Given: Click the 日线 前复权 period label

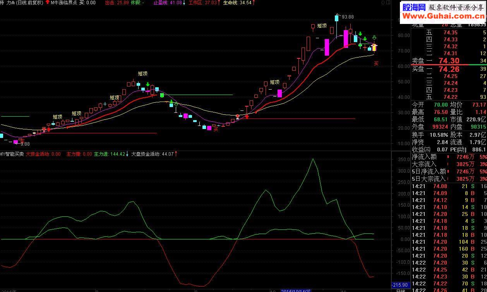Looking at the screenshot, I should point(29,3).
